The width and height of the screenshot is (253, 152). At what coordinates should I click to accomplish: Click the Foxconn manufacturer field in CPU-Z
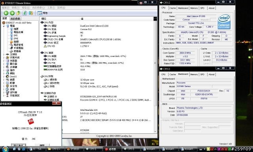click(x=204, y=83)
